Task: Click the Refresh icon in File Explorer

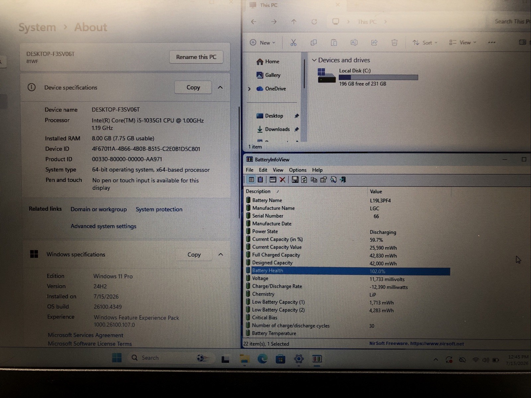Action: [314, 22]
